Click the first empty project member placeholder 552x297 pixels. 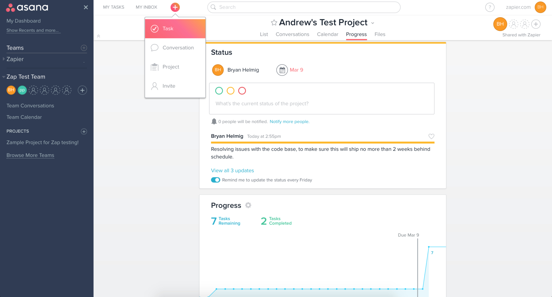tap(514, 24)
